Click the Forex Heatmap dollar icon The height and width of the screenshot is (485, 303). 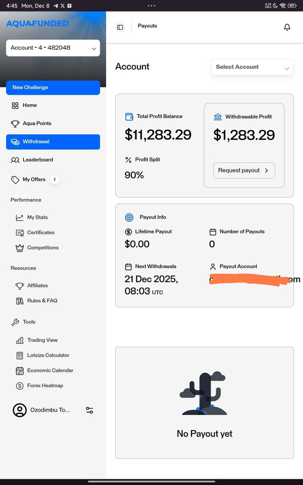point(20,386)
